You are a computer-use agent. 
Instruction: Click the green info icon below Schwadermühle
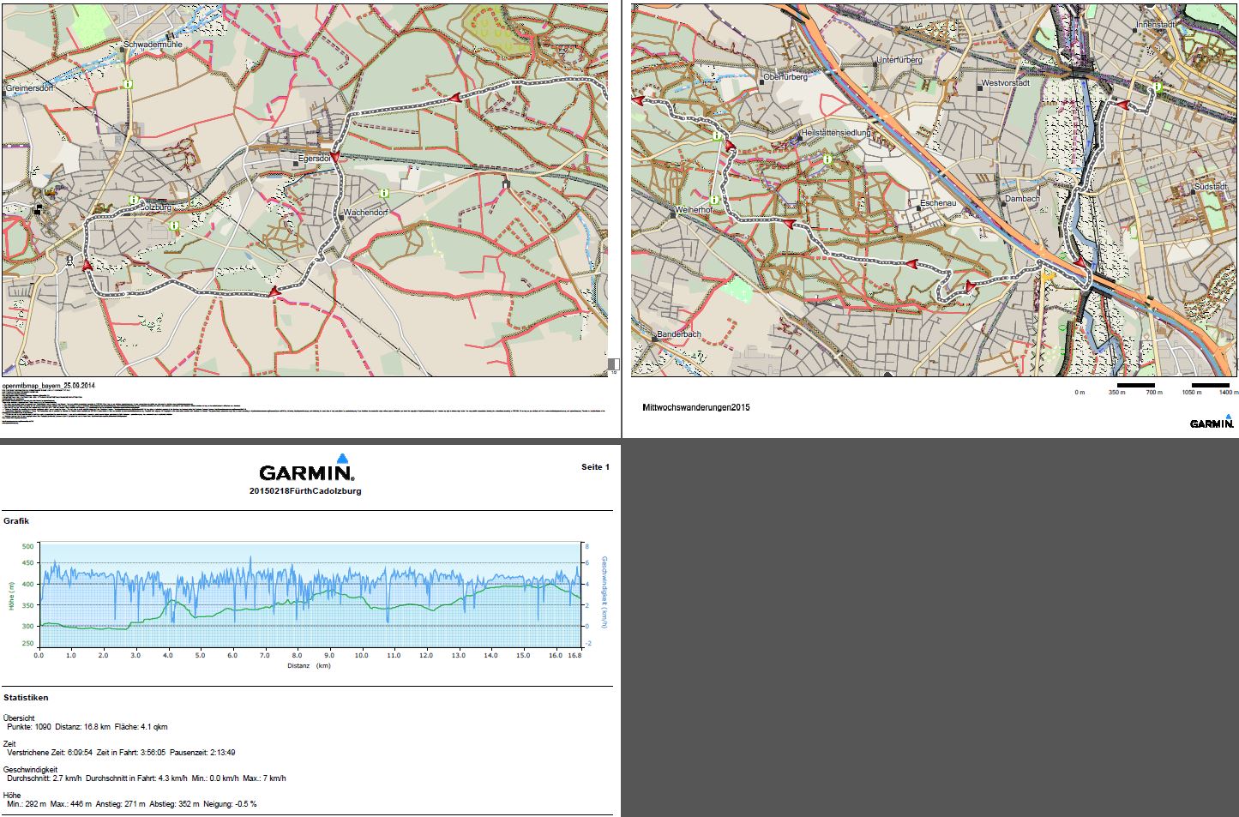point(128,84)
